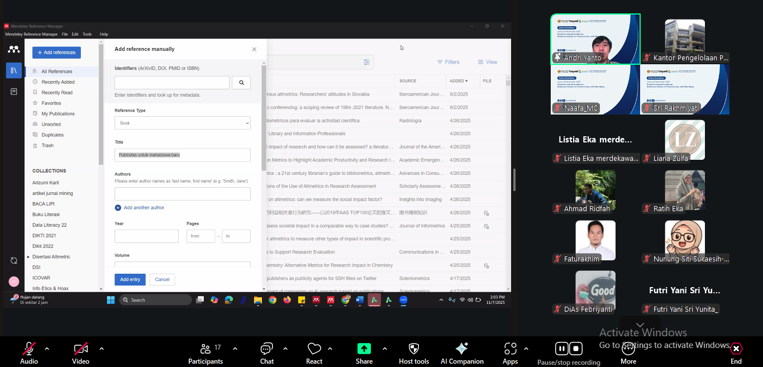Cancel the manual reference dialog

pos(162,279)
